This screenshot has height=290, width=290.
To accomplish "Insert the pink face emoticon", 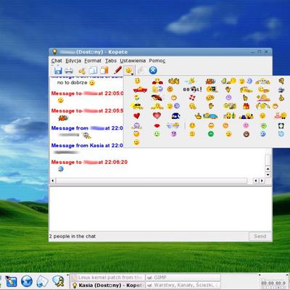I will coord(246,125).
